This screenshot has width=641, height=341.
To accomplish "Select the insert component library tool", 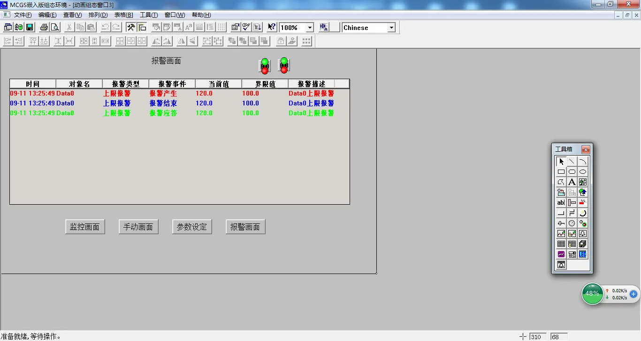I will [561, 193].
